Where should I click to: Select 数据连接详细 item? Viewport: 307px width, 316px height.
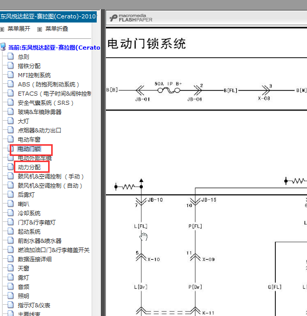tap(35, 259)
